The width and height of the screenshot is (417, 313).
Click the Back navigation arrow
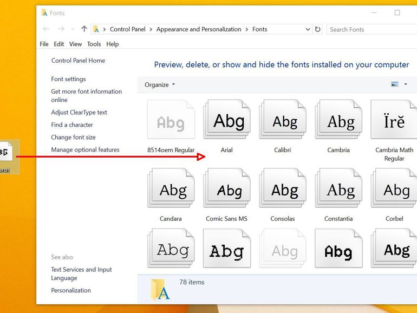pyautogui.click(x=46, y=29)
